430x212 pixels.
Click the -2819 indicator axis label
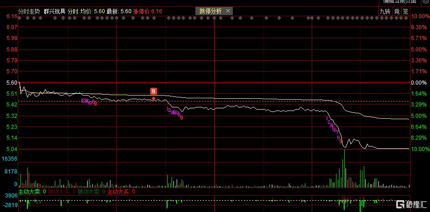pos(10,205)
